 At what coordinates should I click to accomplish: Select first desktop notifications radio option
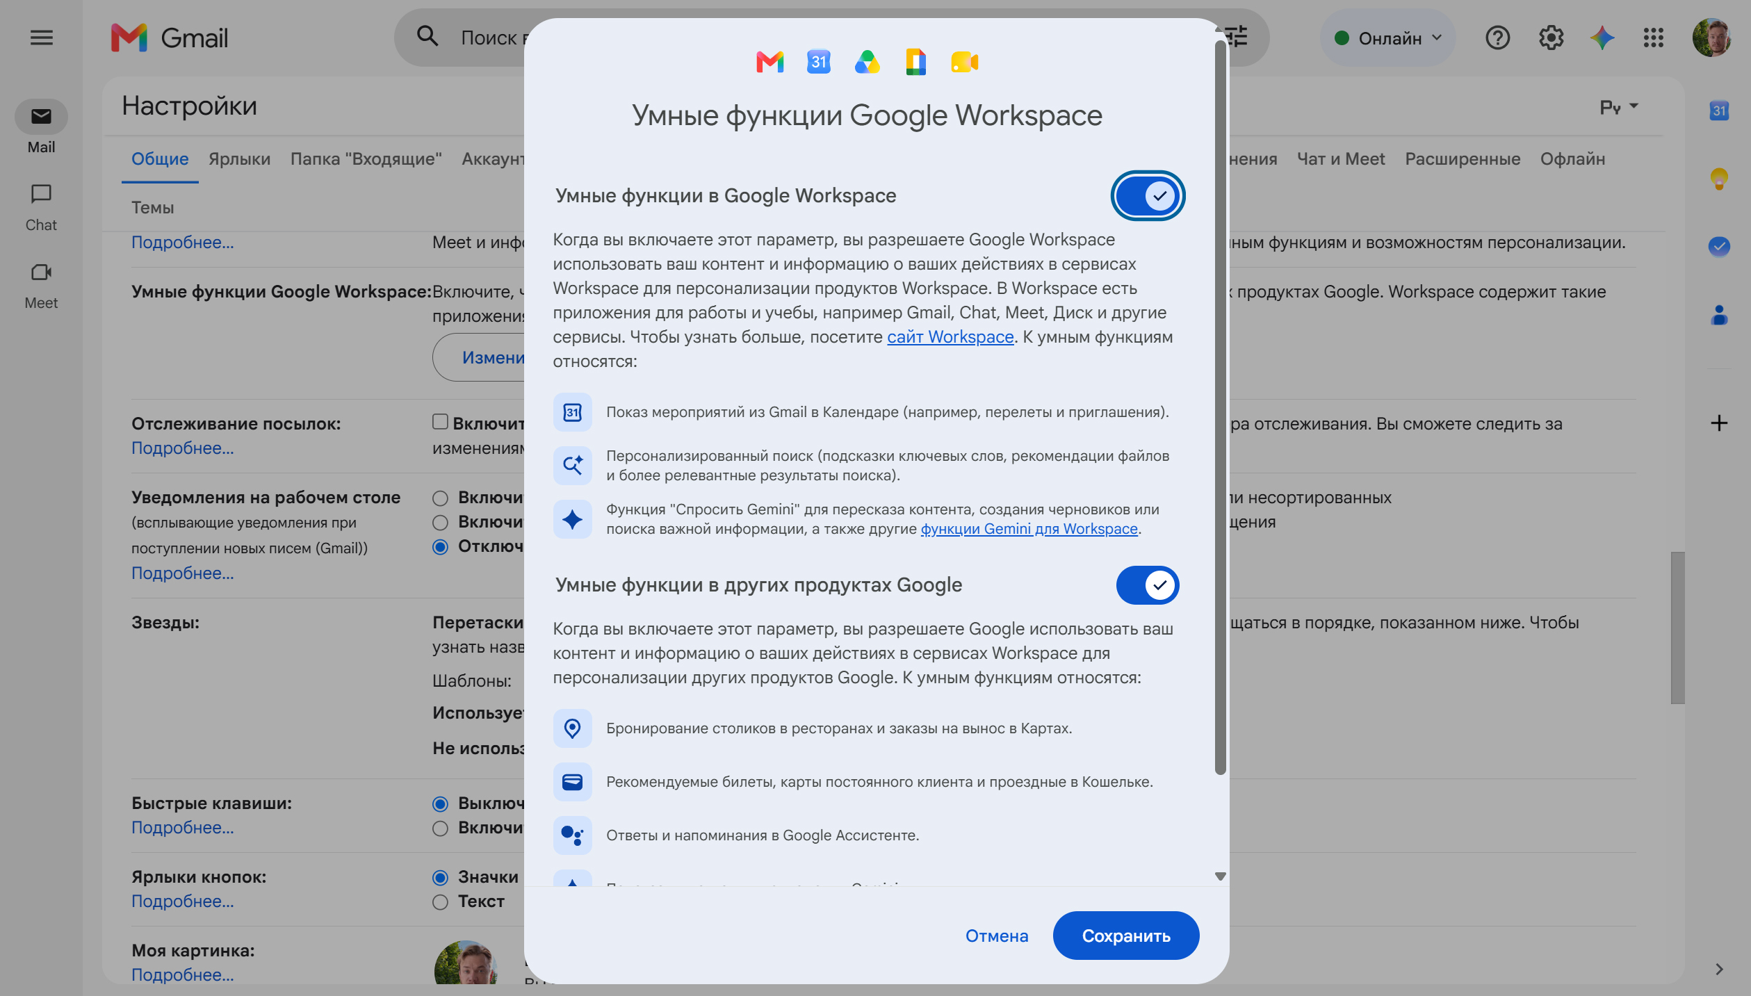[x=439, y=498]
